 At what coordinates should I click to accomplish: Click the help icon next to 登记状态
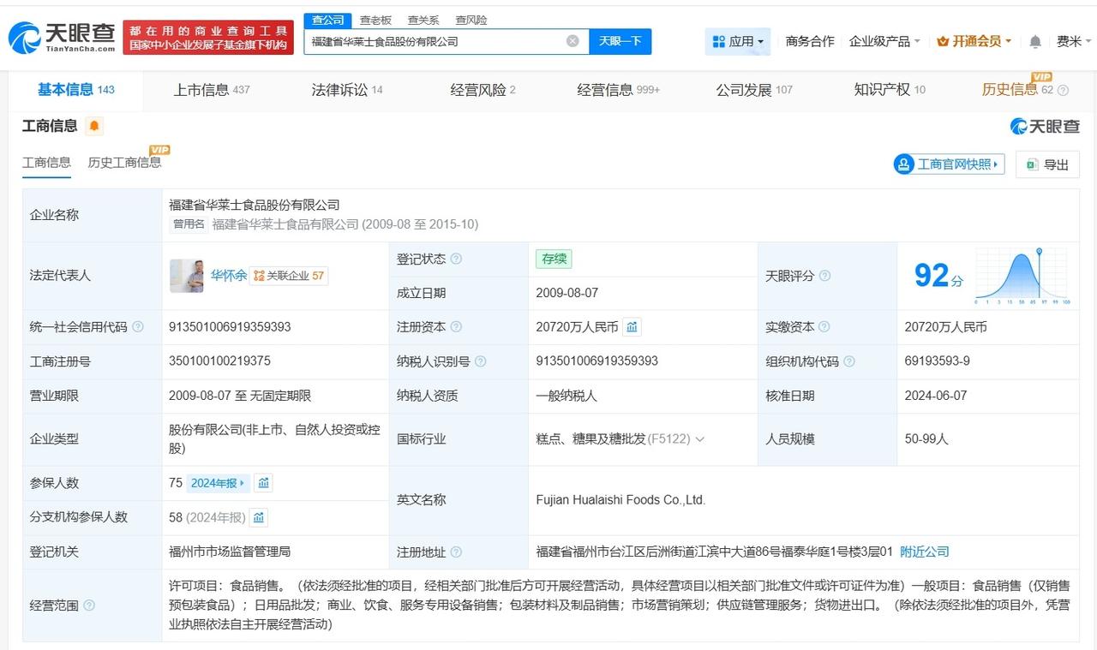(457, 259)
